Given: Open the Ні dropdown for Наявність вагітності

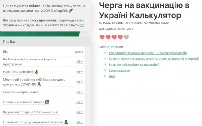Looking at the screenshot, I should [80, 72].
